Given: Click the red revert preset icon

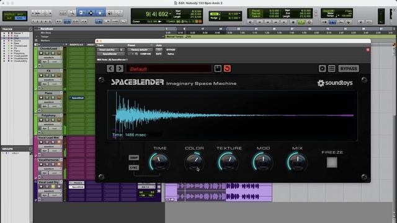Looking at the screenshot, I should [227, 69].
